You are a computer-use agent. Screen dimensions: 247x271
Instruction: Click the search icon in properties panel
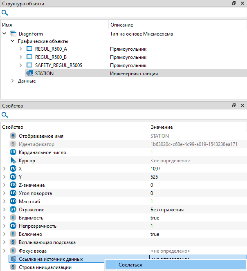(5, 115)
